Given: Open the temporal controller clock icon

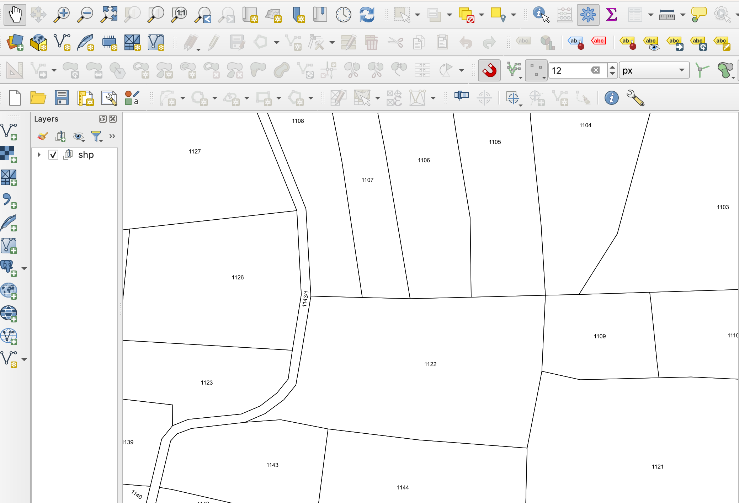Looking at the screenshot, I should (344, 15).
